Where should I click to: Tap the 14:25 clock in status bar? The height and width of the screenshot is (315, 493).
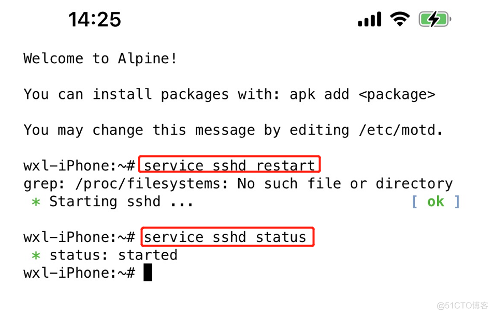(95, 20)
